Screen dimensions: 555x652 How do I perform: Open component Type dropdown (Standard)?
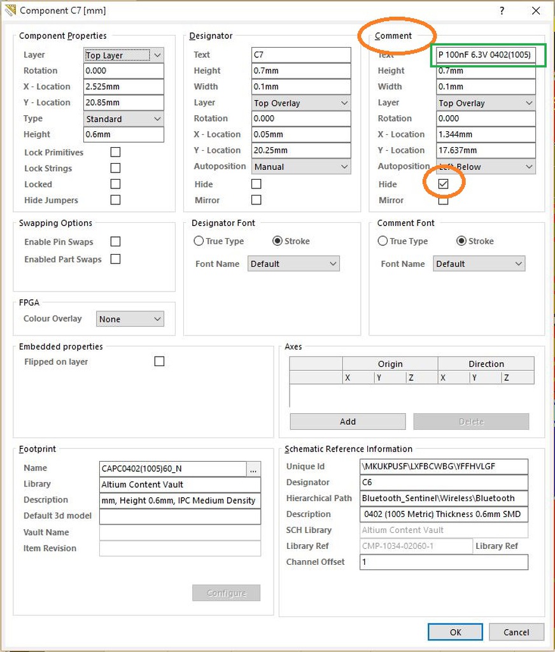pos(123,119)
